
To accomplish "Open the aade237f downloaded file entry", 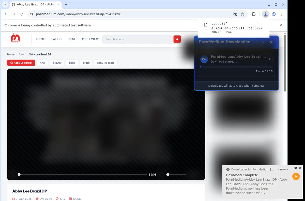I will pos(234,28).
